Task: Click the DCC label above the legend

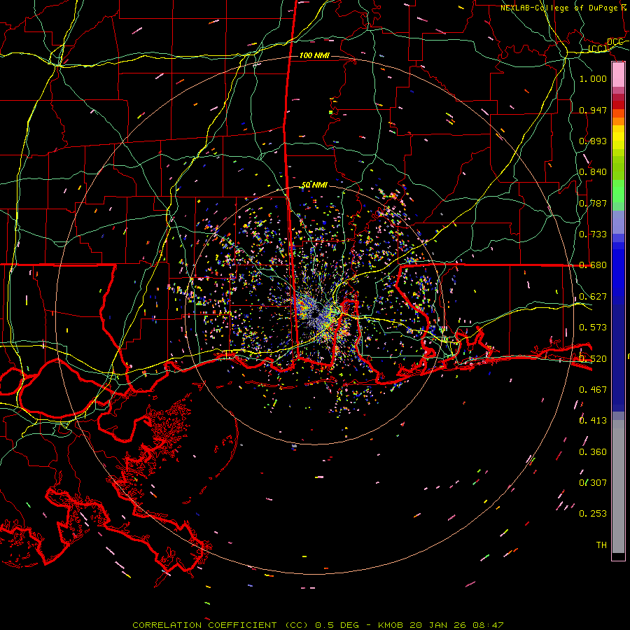Action: tap(615, 42)
